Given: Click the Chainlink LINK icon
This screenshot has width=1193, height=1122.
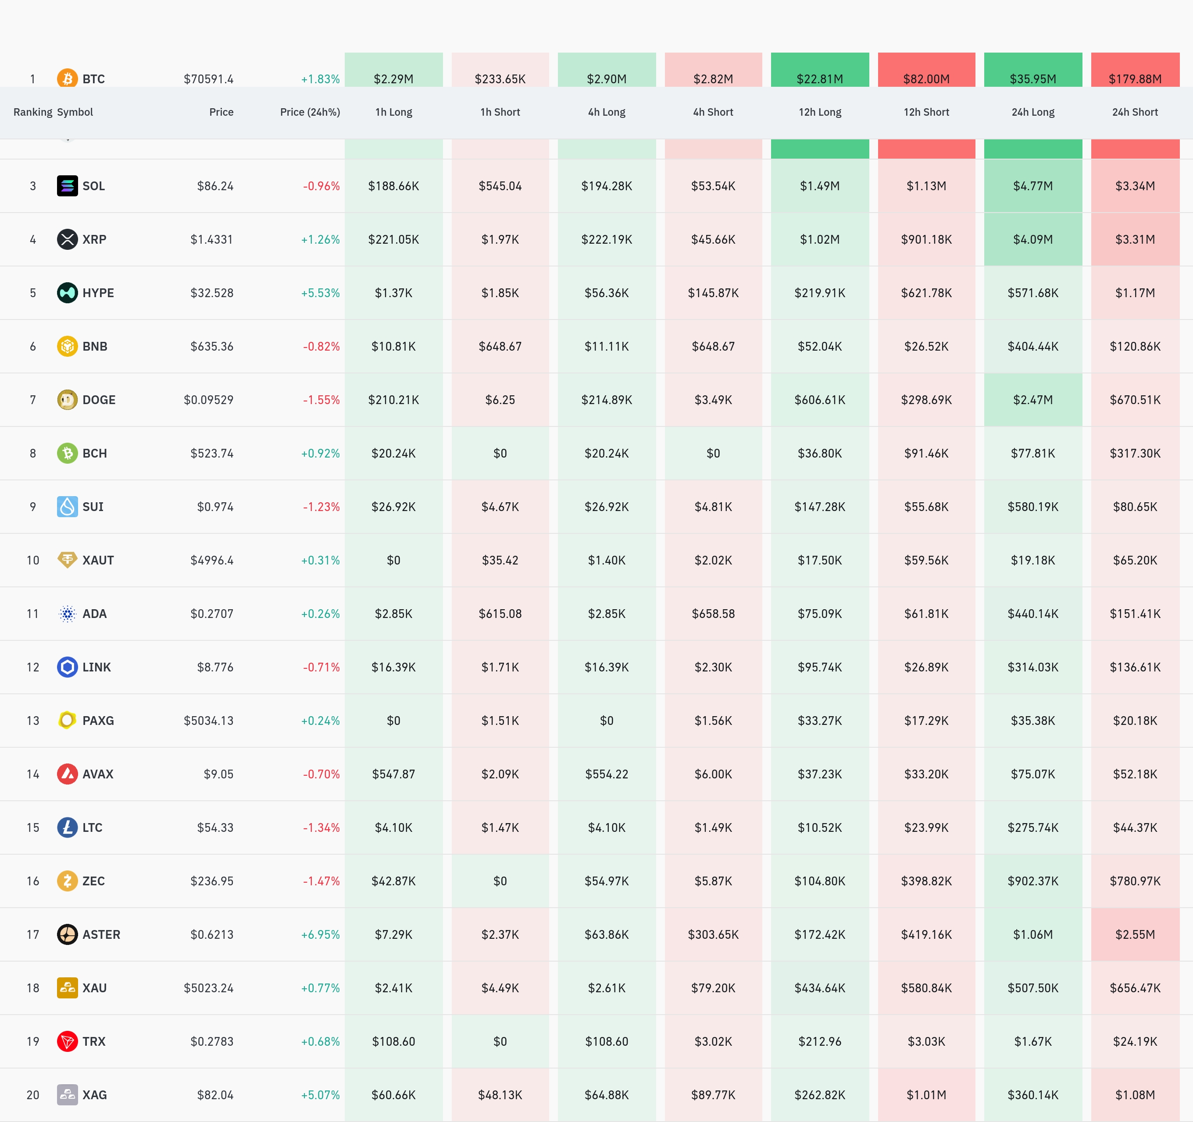Looking at the screenshot, I should pyautogui.click(x=67, y=667).
